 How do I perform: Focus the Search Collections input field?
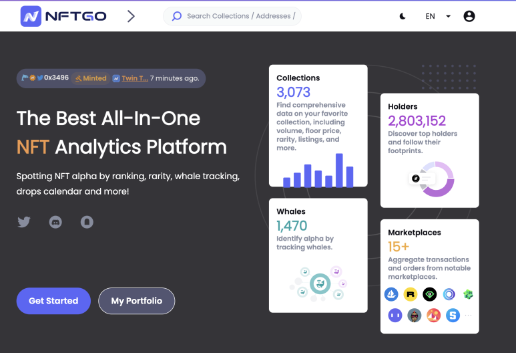232,16
